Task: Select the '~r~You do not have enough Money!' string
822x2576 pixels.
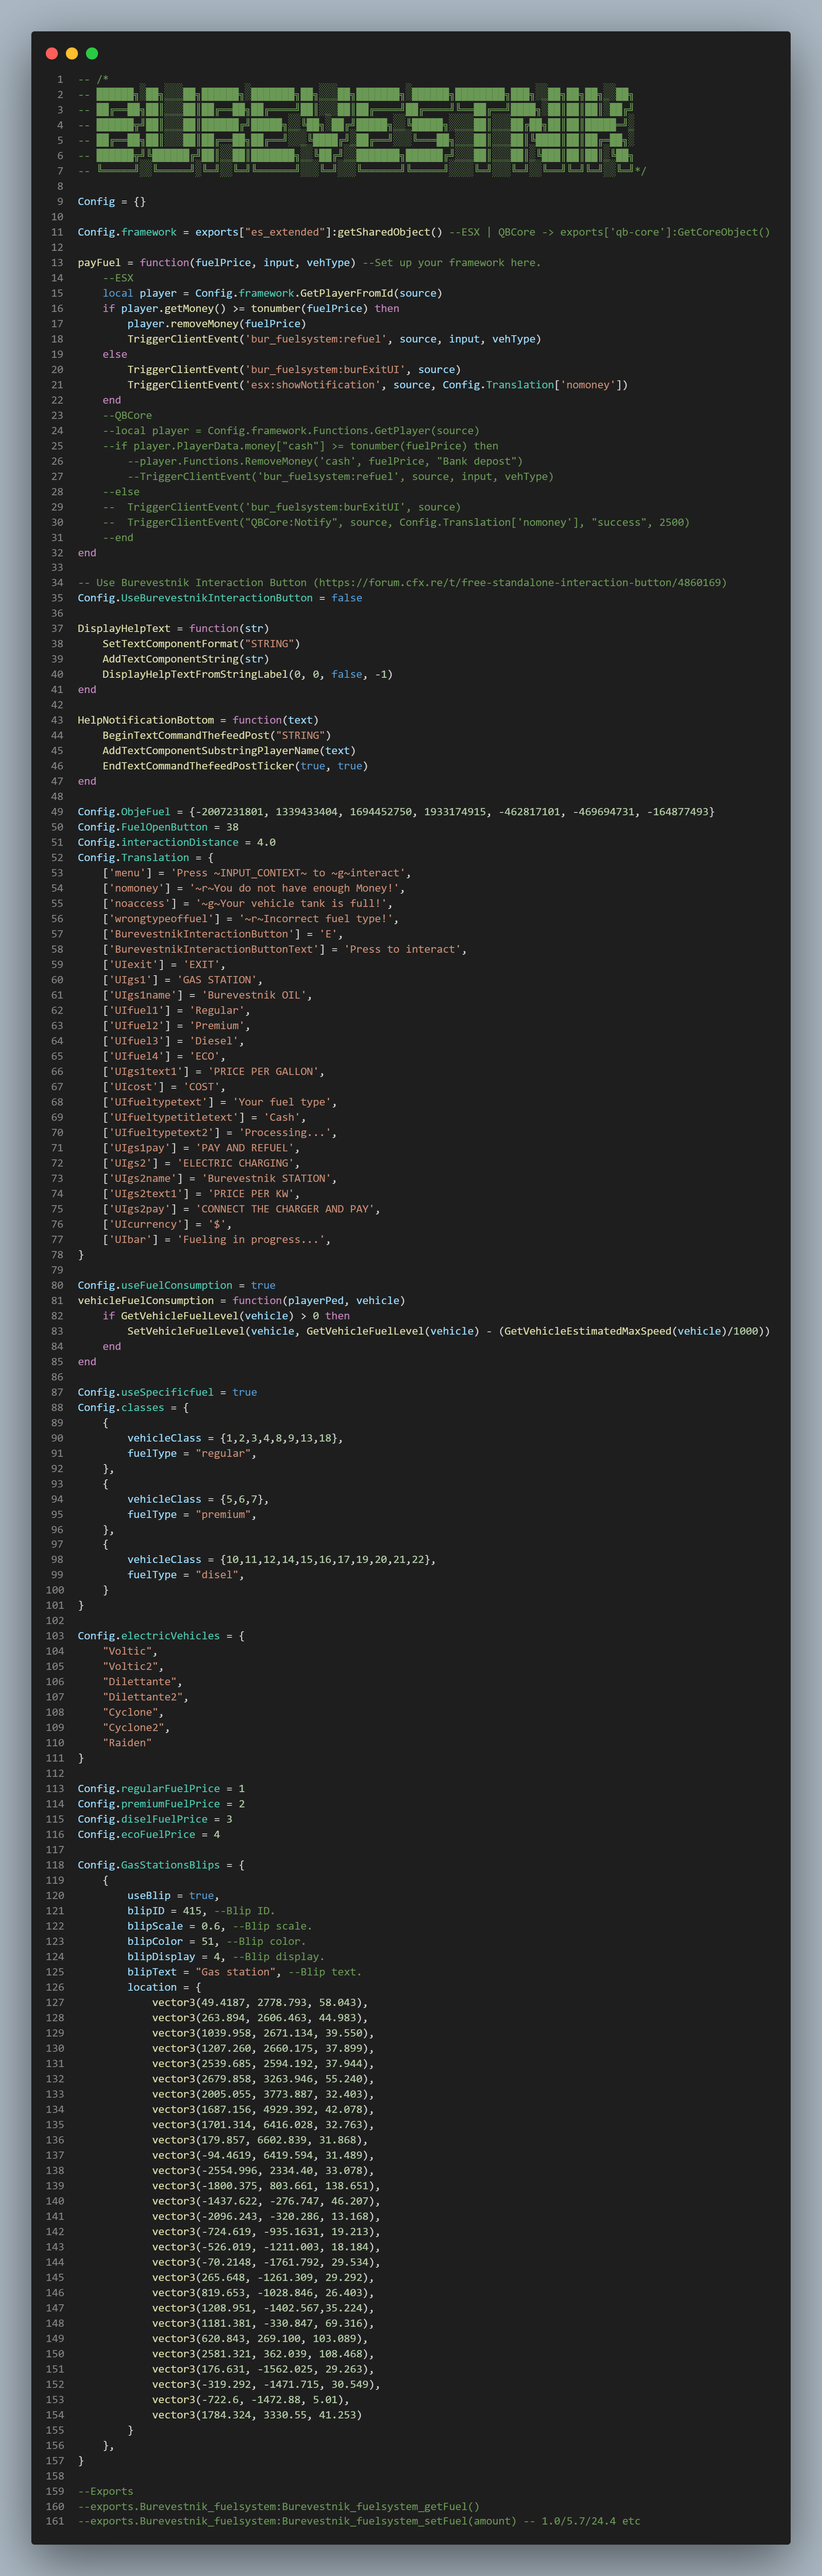Action: (x=294, y=888)
